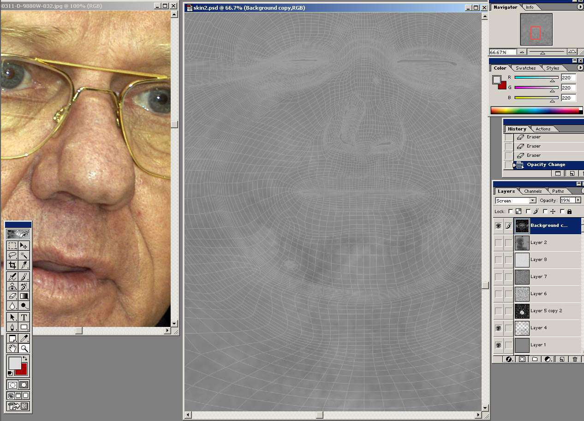Pick the Lasso tool
584x421 pixels.
point(12,255)
